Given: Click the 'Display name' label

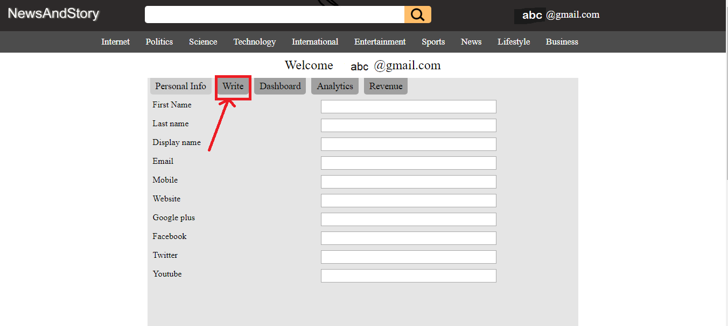Looking at the screenshot, I should [177, 142].
